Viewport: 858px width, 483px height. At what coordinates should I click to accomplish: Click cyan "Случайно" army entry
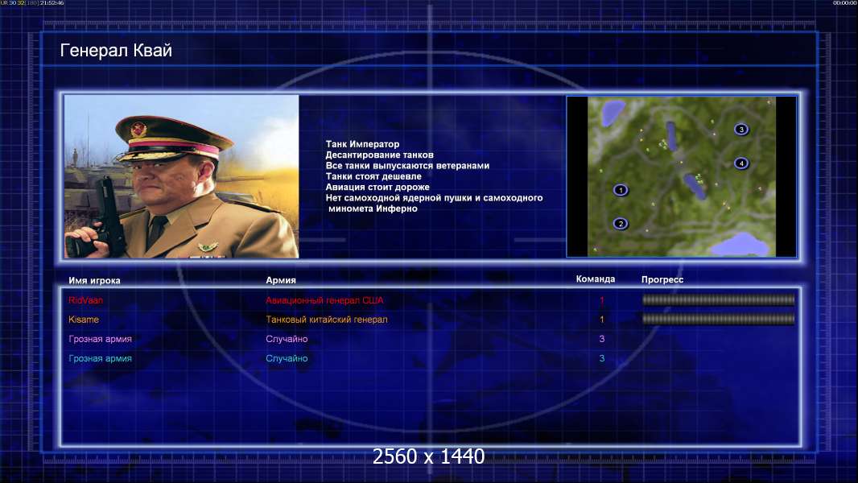coord(287,358)
